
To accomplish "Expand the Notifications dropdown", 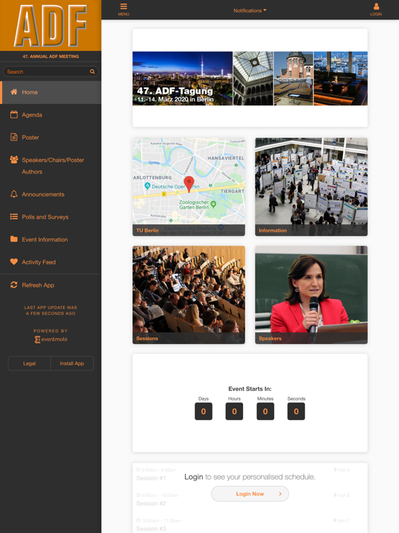I will point(249,10).
